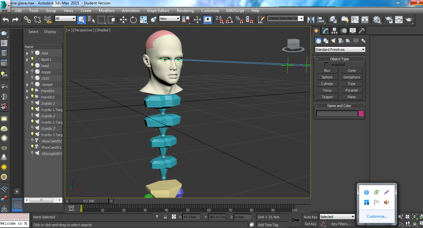The image size is (423, 228).
Task: Activate the Unlink Selection tool
Action: (x=37, y=19)
